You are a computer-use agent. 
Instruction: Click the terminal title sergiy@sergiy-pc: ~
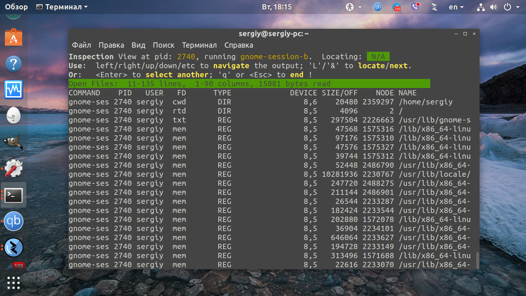pos(274,34)
